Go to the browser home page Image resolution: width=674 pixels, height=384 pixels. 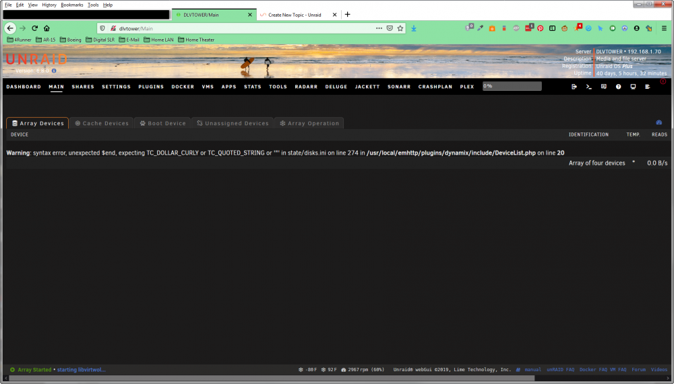pos(47,28)
